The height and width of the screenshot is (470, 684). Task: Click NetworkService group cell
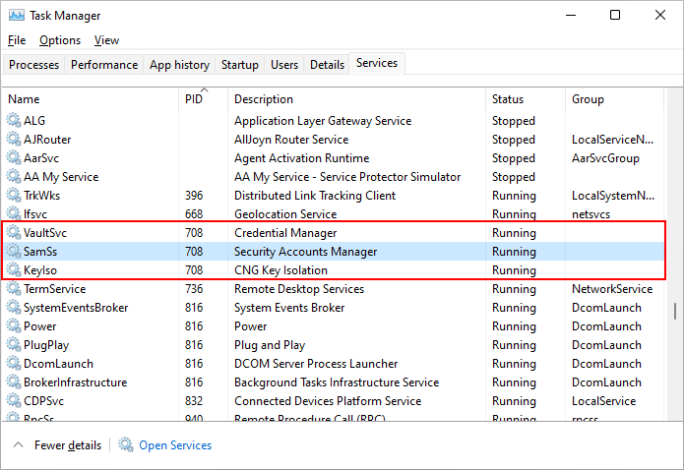pos(612,289)
